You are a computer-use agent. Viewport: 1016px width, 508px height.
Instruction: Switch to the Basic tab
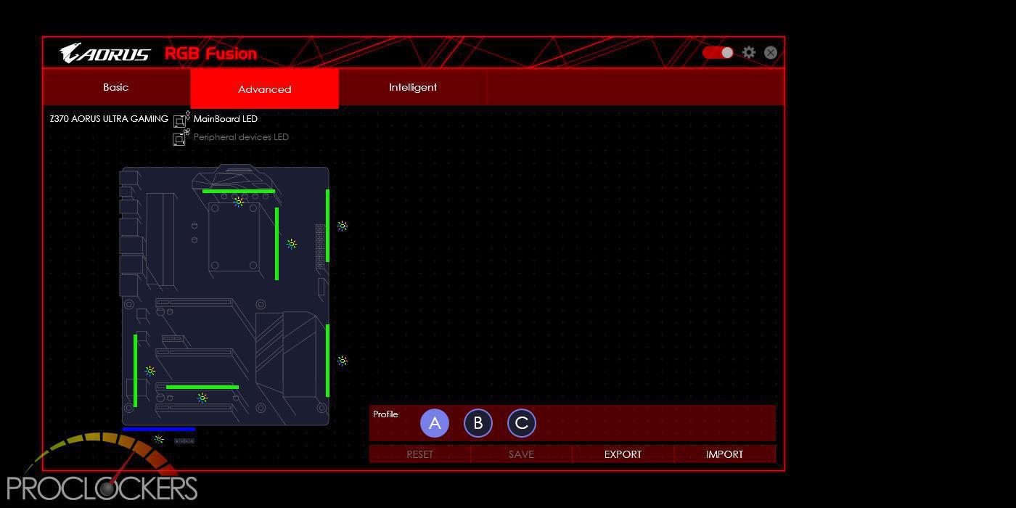116,87
